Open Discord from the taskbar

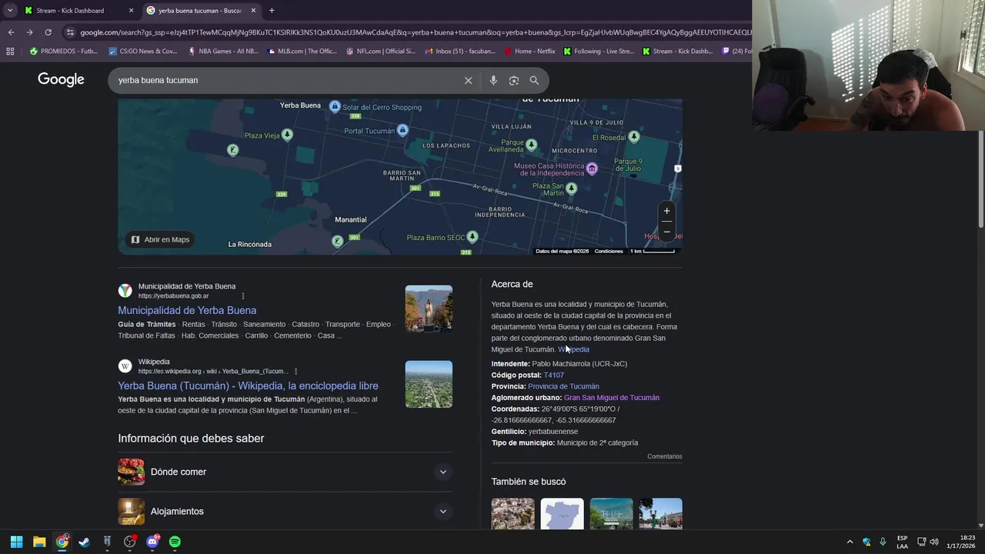point(152,542)
